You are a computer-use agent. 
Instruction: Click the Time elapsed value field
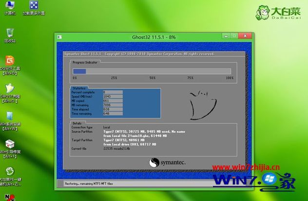click(113, 110)
